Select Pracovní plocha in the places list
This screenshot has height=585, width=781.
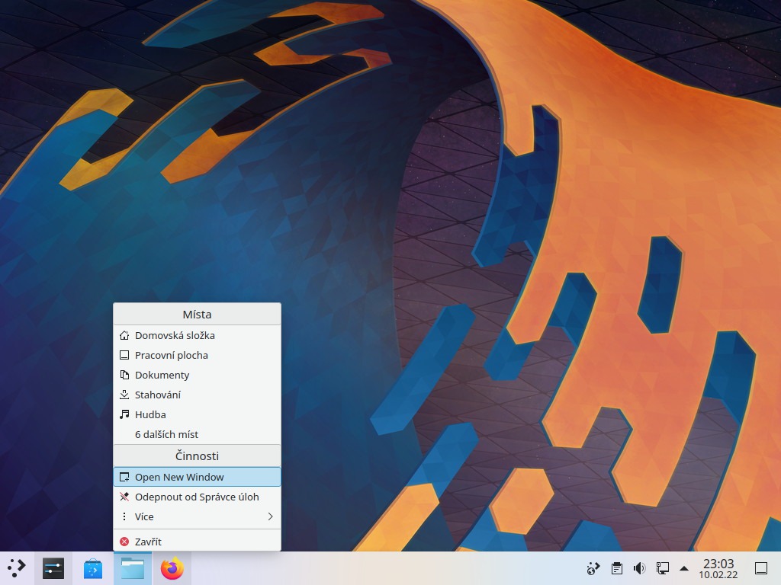click(x=198, y=355)
